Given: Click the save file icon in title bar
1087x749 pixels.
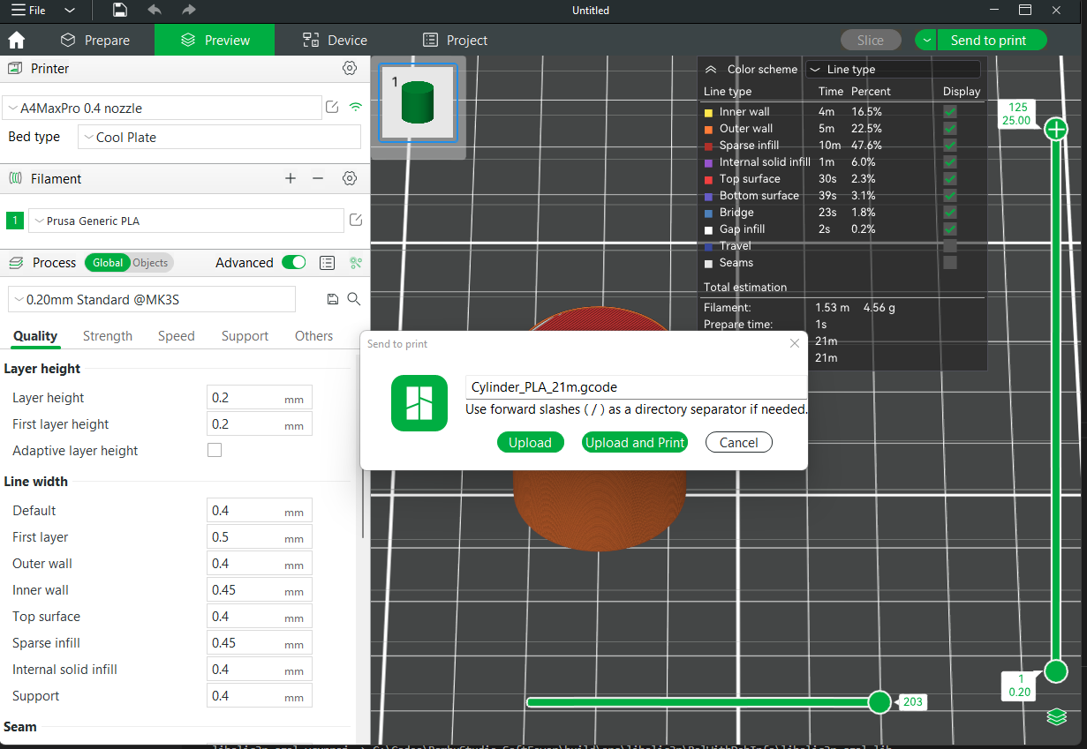Looking at the screenshot, I should (120, 11).
